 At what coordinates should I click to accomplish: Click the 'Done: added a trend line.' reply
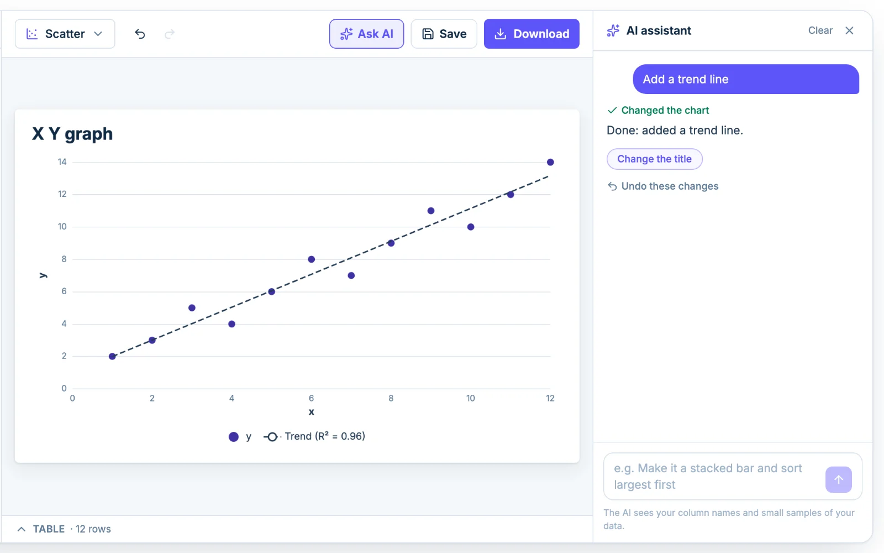pyautogui.click(x=675, y=131)
